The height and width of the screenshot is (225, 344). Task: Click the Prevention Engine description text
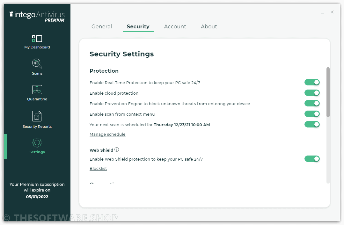coord(170,104)
